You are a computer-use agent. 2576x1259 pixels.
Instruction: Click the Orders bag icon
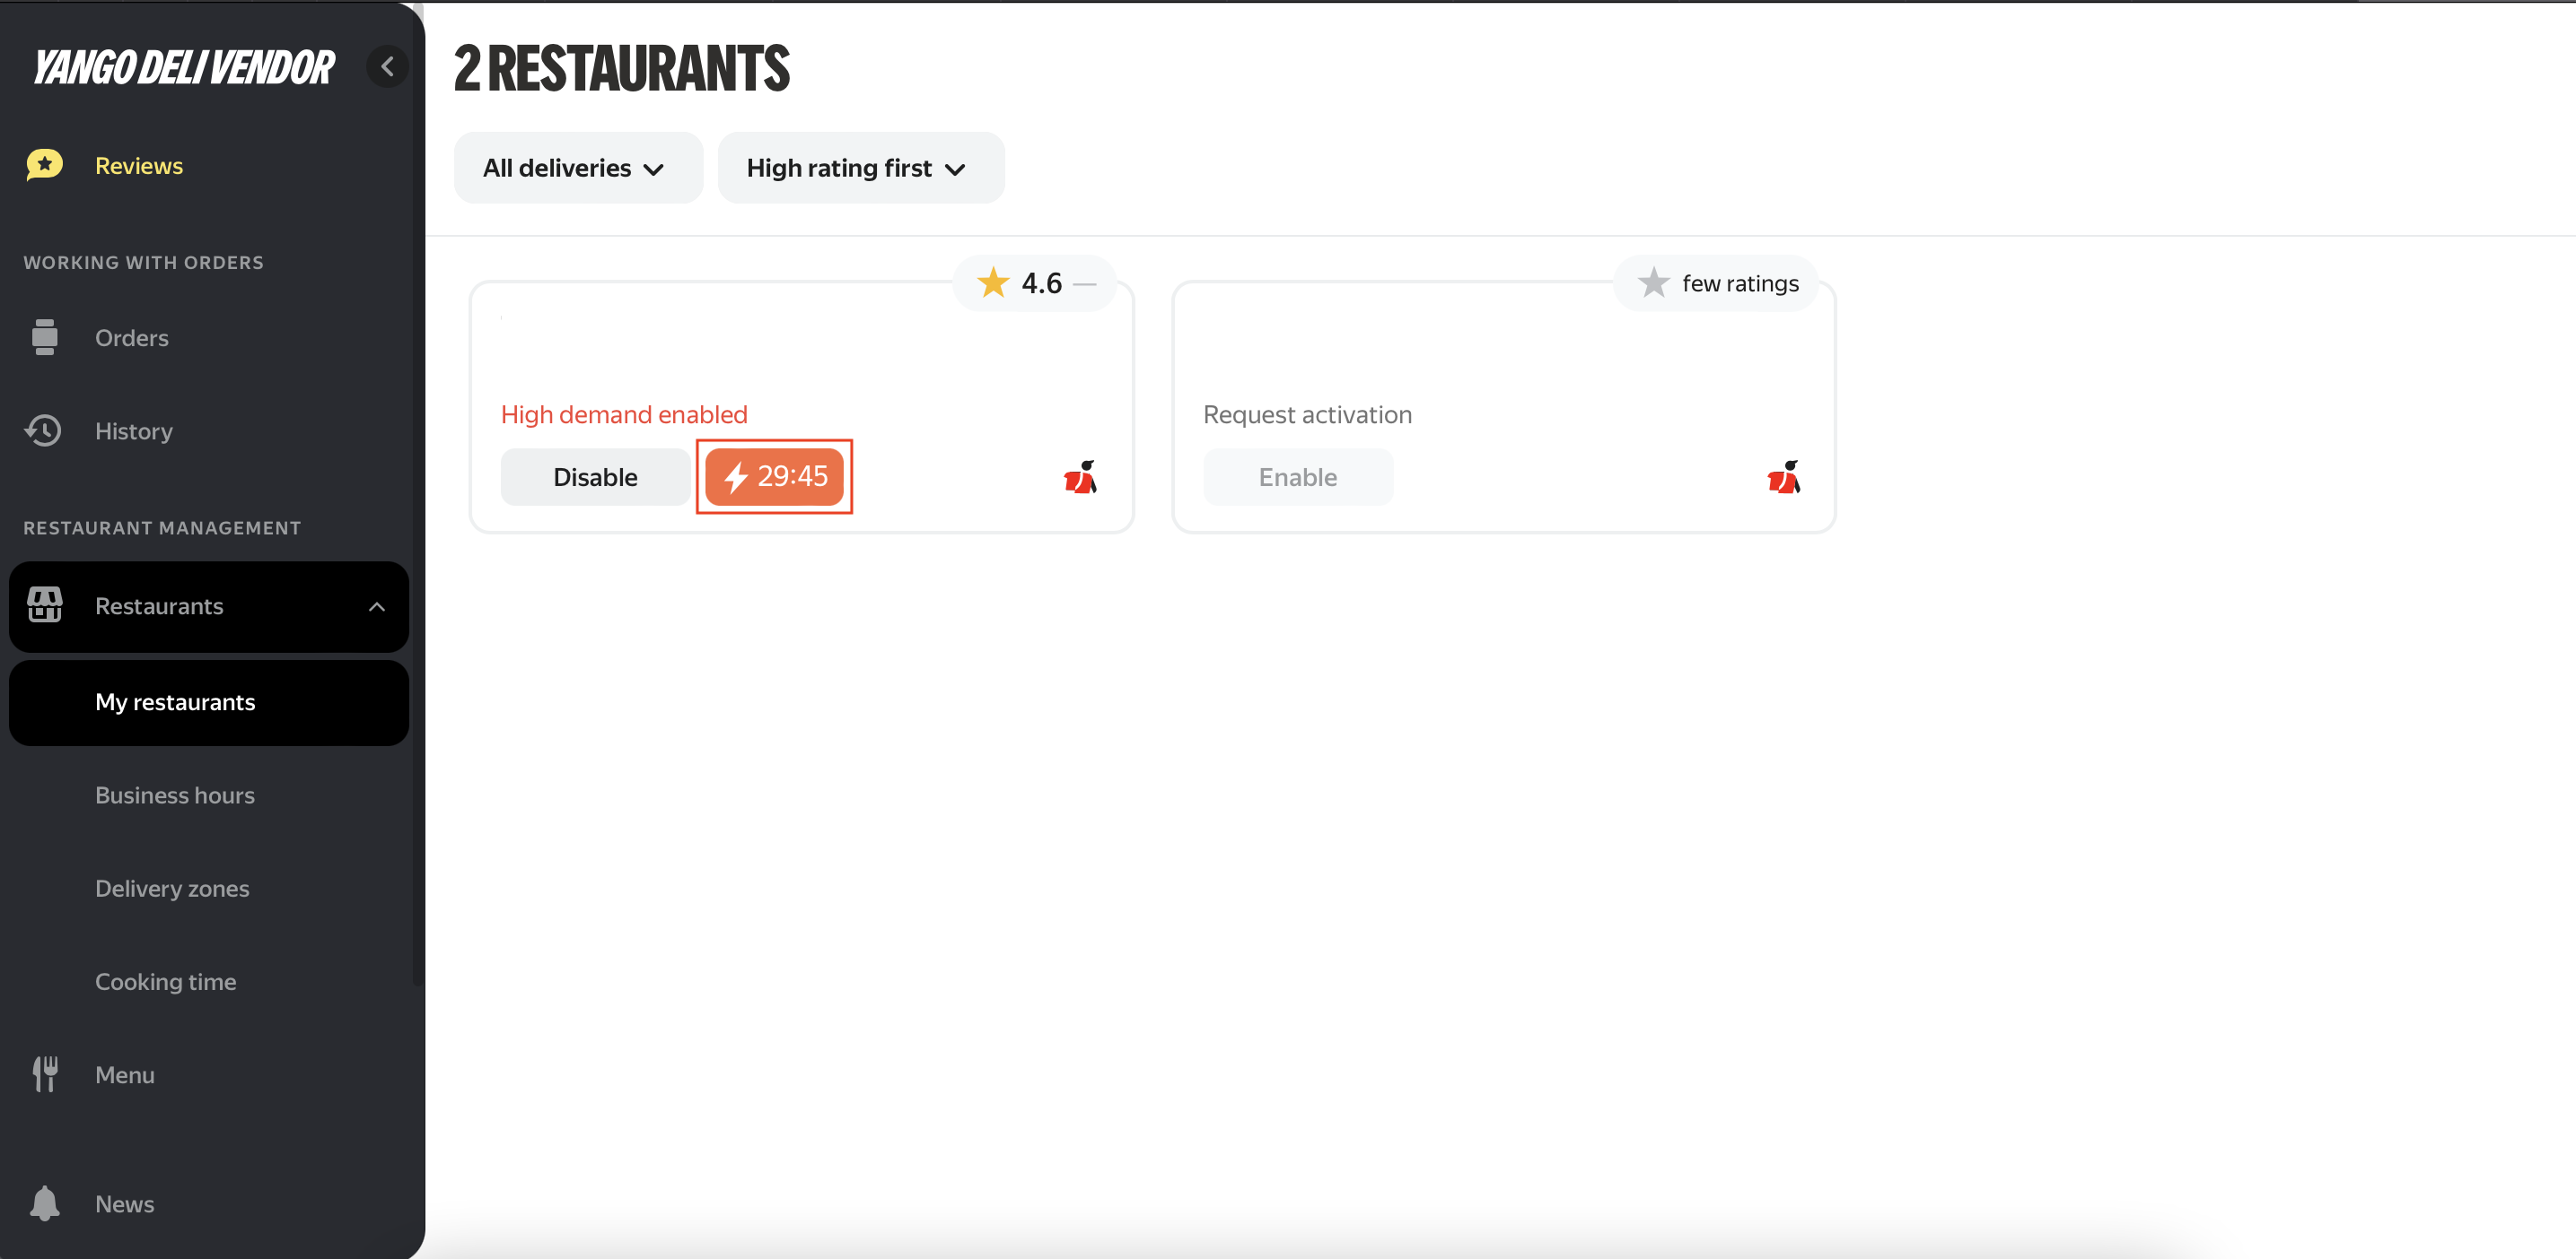coord(44,338)
